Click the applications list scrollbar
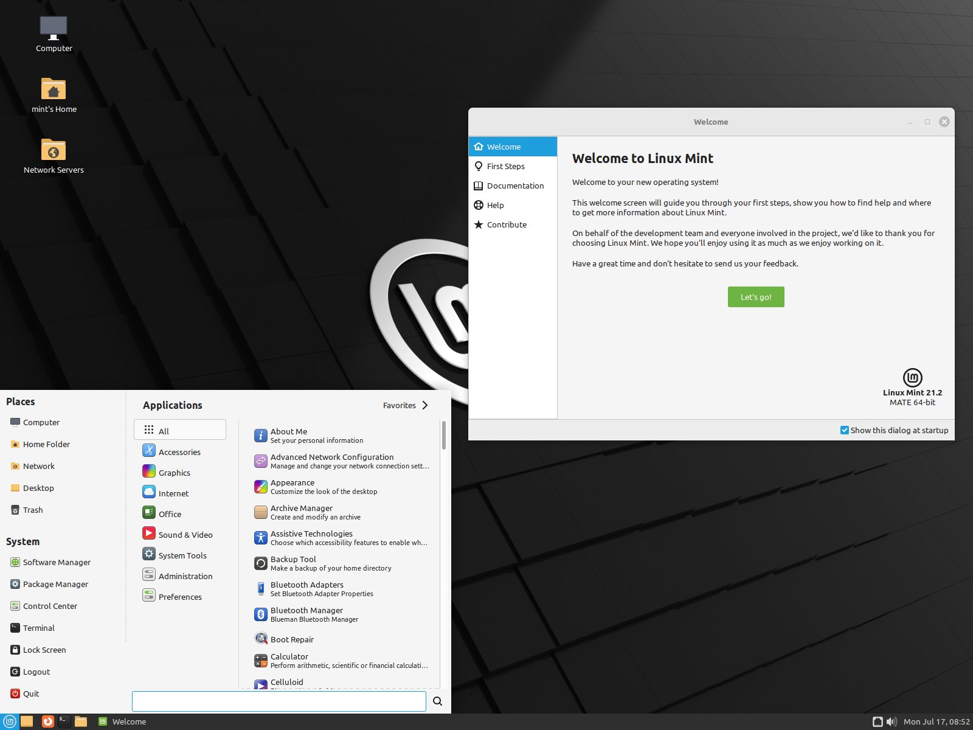Viewport: 973px width, 730px height. [x=444, y=435]
